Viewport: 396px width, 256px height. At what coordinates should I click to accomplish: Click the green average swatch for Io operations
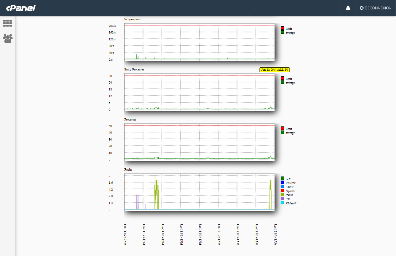pyautogui.click(x=282, y=32)
